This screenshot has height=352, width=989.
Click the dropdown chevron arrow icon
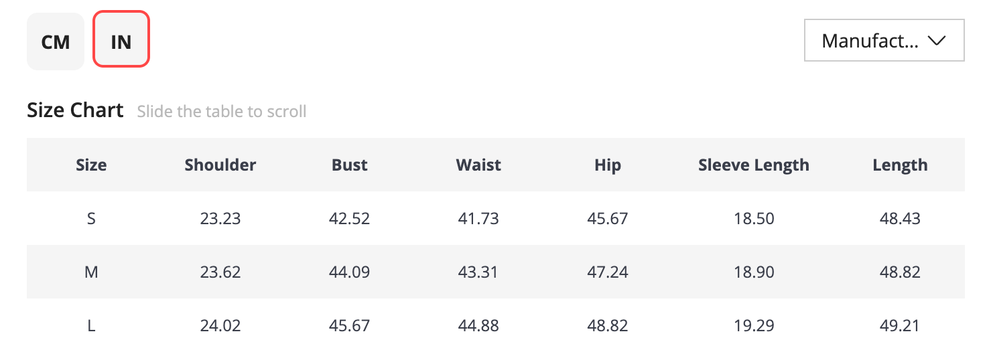click(936, 41)
